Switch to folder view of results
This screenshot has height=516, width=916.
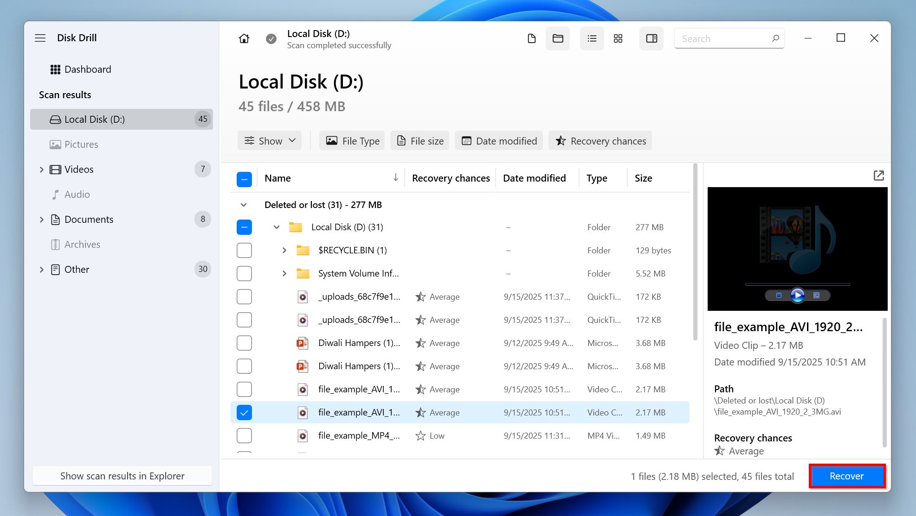(x=557, y=38)
